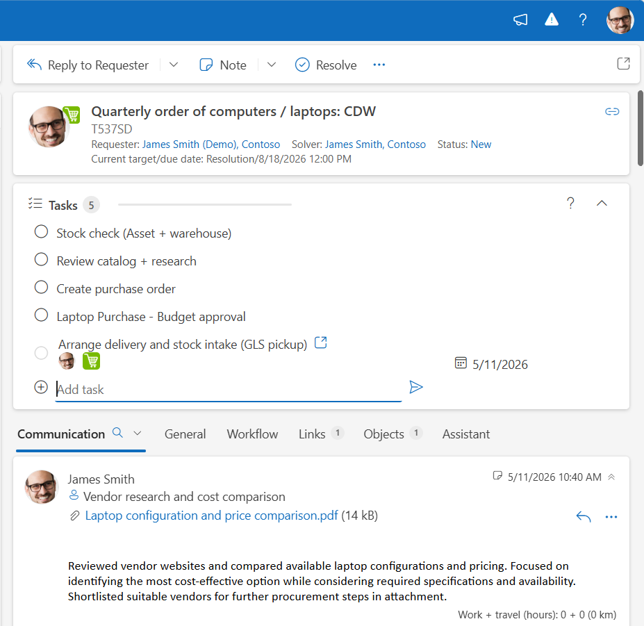
Task: Click the Tasks progress bar
Action: 204,204
